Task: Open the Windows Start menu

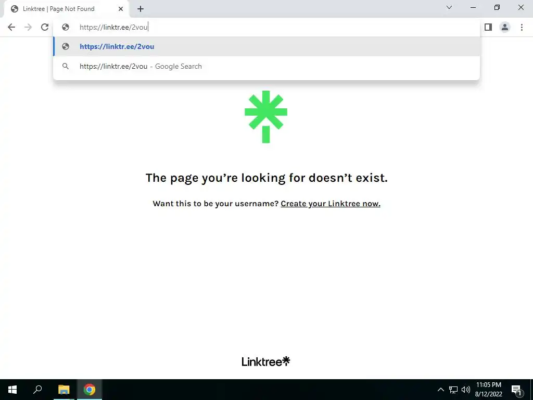Action: 12,390
